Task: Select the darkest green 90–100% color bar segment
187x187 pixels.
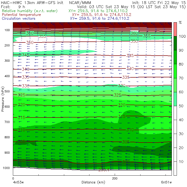Action: (x=175, y=43)
